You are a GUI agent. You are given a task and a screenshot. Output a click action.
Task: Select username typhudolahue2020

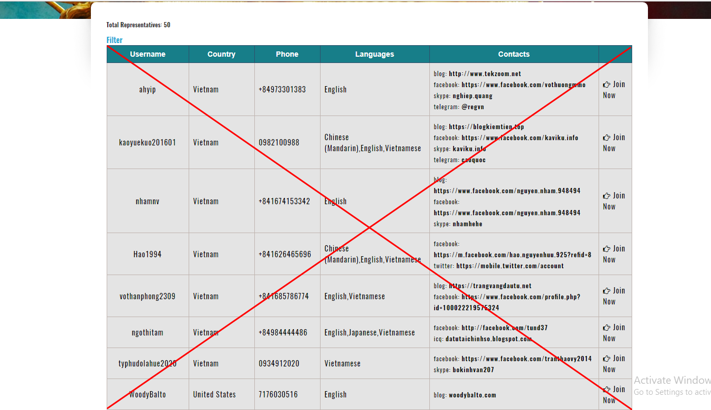click(148, 364)
